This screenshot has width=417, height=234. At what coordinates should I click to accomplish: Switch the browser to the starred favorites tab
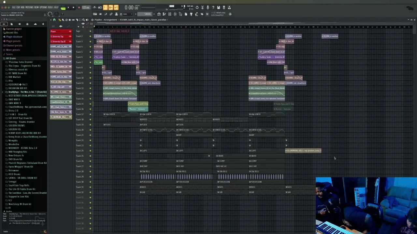pos(43,24)
